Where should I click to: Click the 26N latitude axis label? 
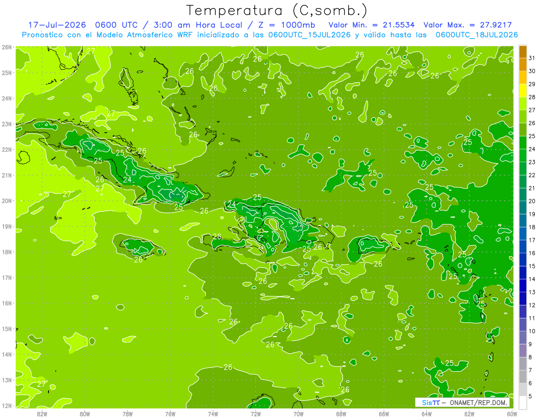(7, 47)
